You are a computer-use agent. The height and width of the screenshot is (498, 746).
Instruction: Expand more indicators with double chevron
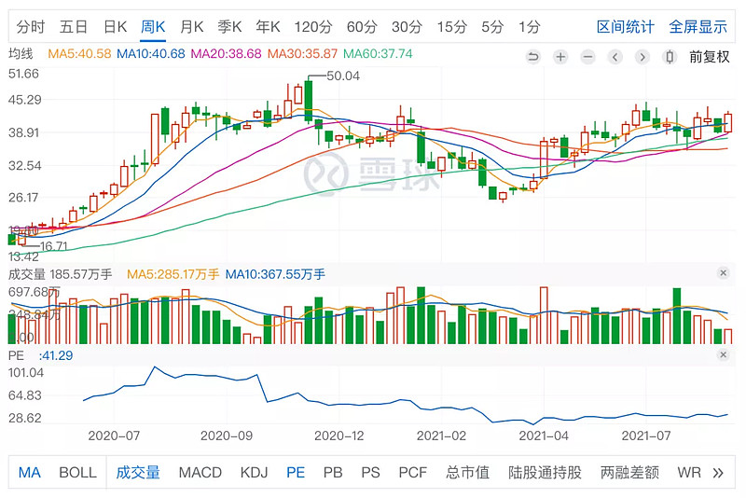click(718, 472)
